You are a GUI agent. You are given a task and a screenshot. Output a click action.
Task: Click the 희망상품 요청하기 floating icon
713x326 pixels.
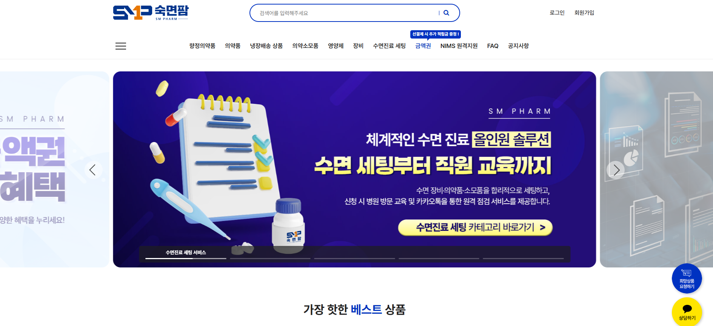pyautogui.click(x=687, y=278)
